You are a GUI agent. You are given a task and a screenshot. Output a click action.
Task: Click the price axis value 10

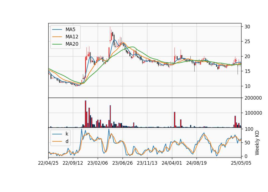coord(247,86)
